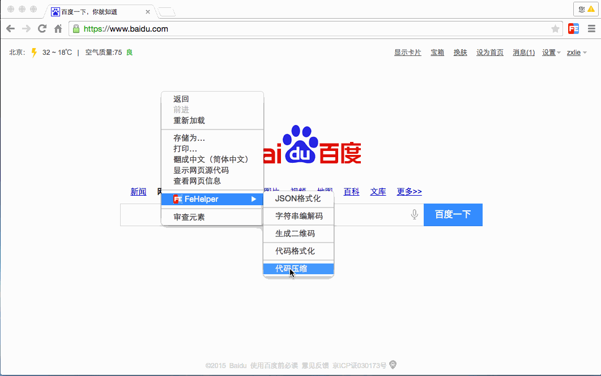The width and height of the screenshot is (601, 376).
Task: Open 京ICP证030173号 footer link
Action: [x=359, y=366]
